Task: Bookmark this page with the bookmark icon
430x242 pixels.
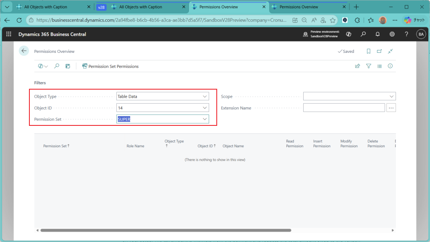Action: point(368,51)
